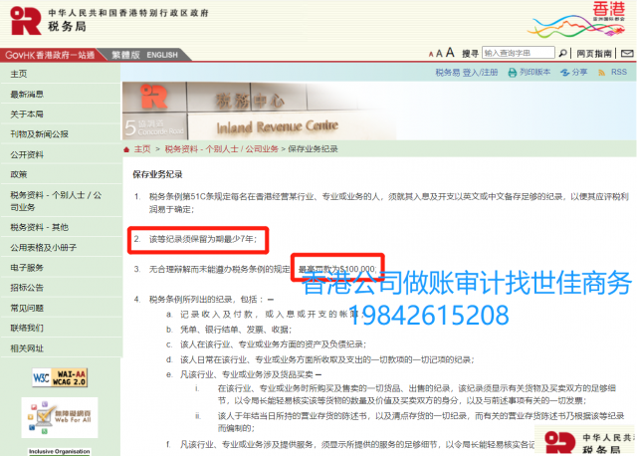Click RSS text link
The height and width of the screenshot is (456, 637).
[x=619, y=72]
